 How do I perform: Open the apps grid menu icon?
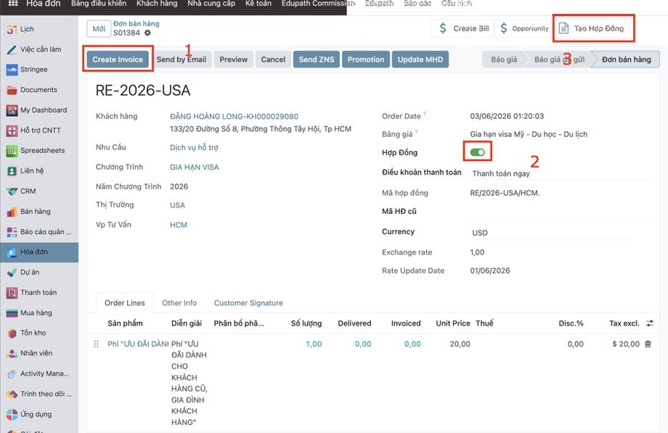(x=13, y=4)
